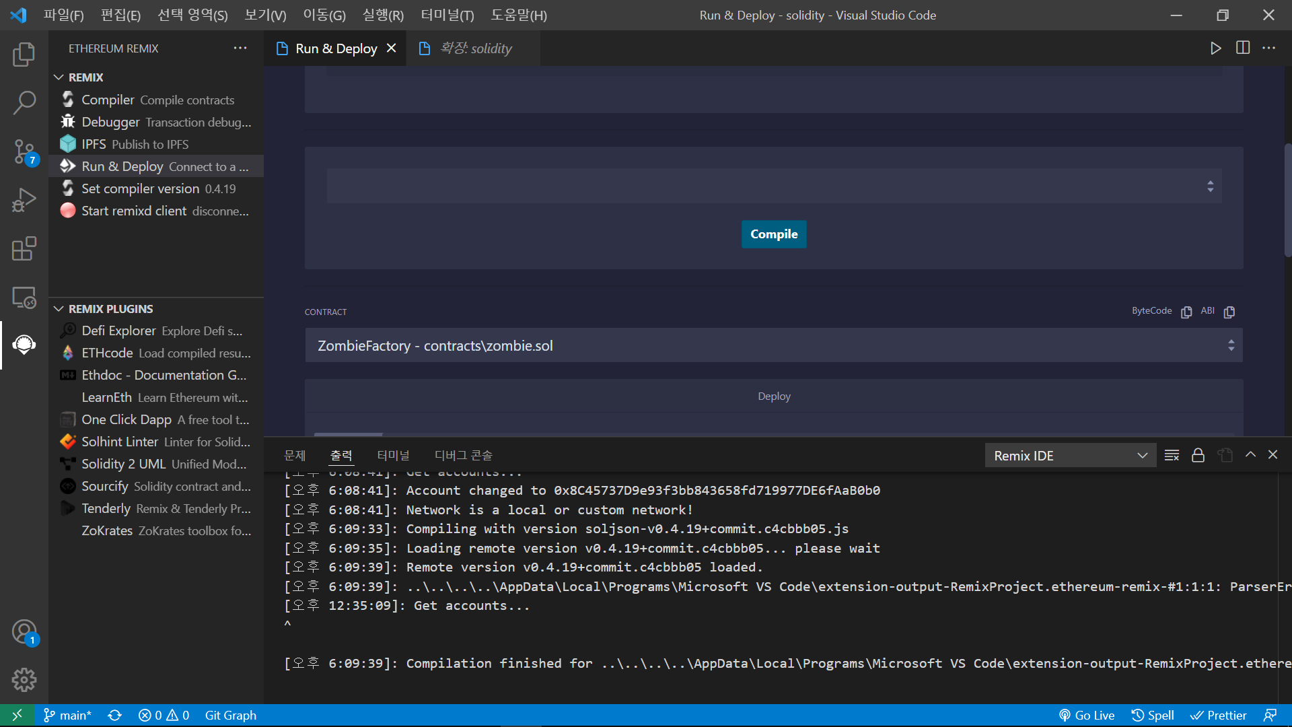Image resolution: width=1292 pixels, height=727 pixels.
Task: Click the split editor icon
Action: (1242, 48)
